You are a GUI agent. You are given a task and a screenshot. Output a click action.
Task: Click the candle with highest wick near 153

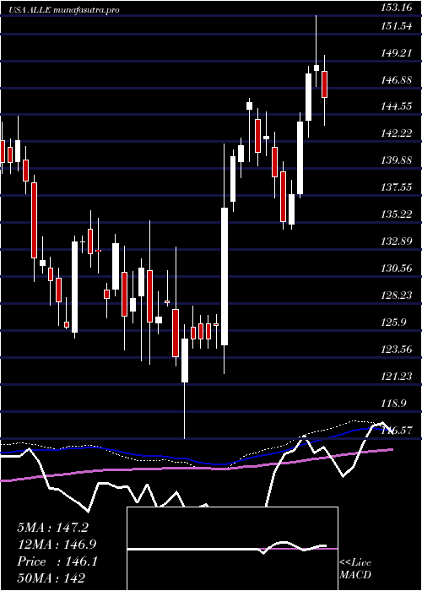(x=316, y=68)
